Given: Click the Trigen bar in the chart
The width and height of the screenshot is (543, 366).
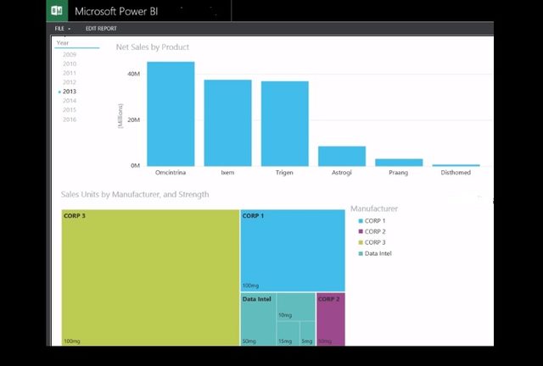Looking at the screenshot, I should point(285,124).
